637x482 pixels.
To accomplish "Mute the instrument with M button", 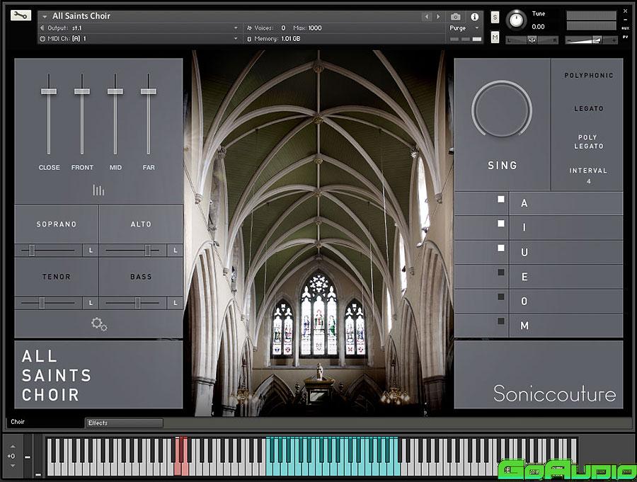I will [495, 37].
